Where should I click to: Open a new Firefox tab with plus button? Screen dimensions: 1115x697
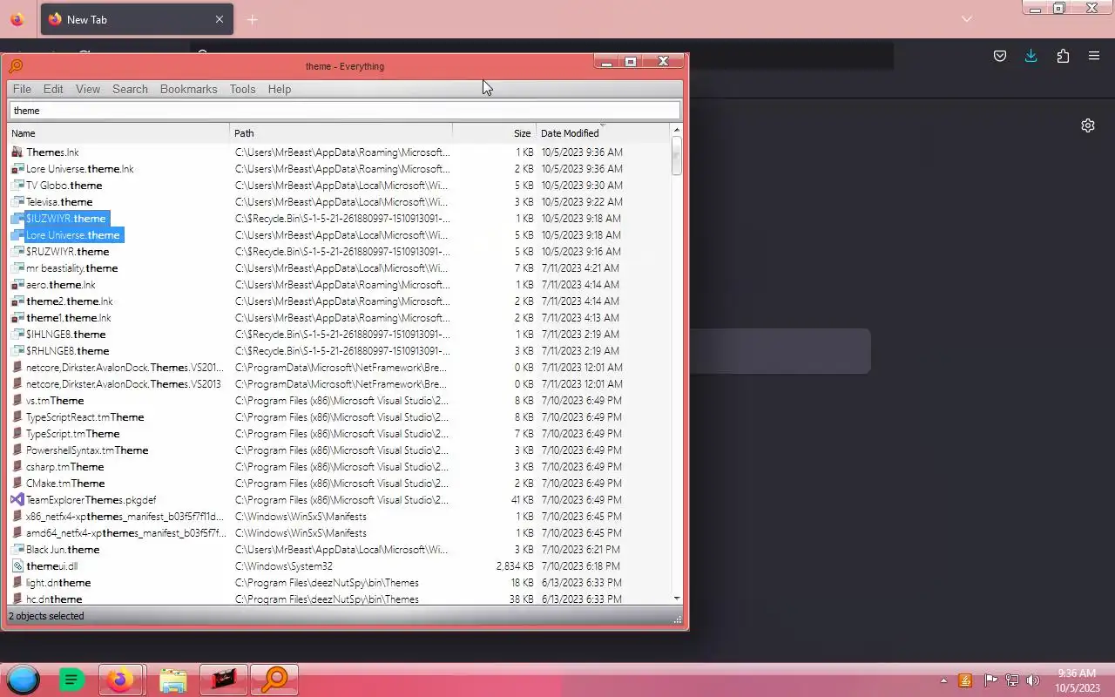252,19
